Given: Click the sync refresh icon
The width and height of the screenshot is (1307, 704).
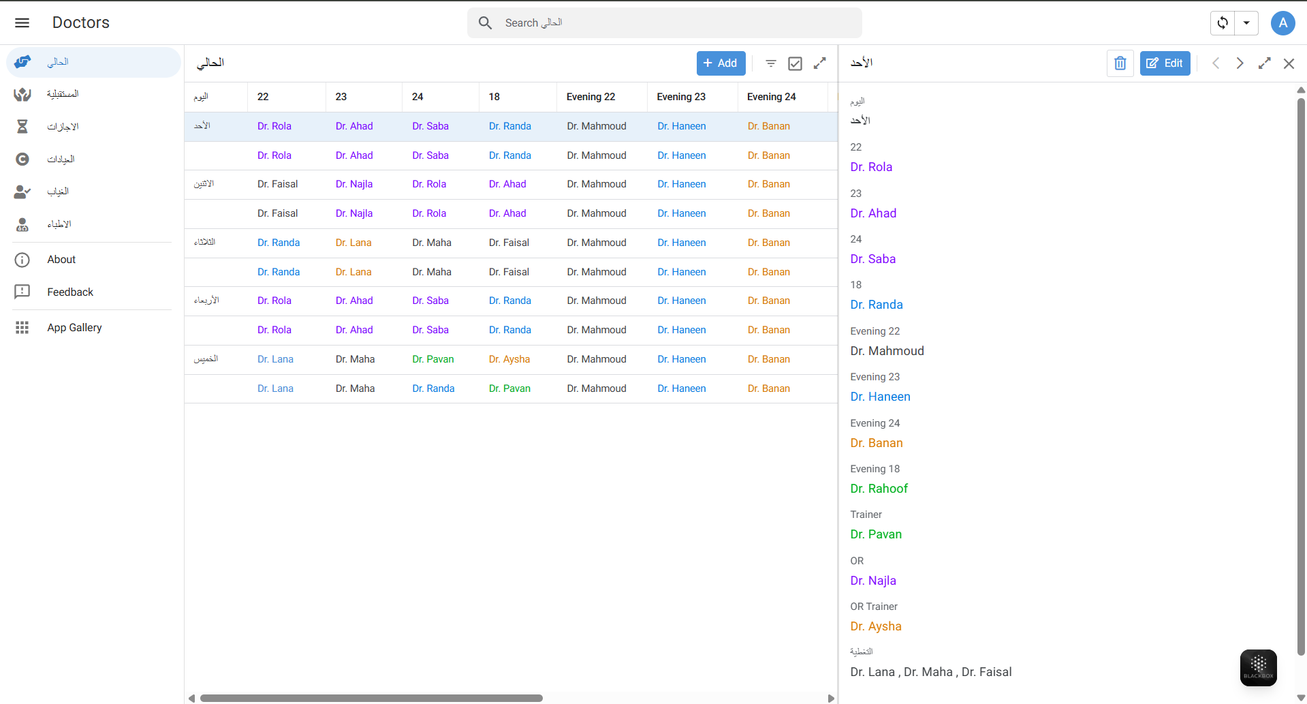Looking at the screenshot, I should click(1223, 22).
